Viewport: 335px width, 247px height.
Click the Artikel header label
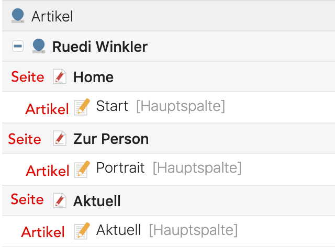[52, 16]
